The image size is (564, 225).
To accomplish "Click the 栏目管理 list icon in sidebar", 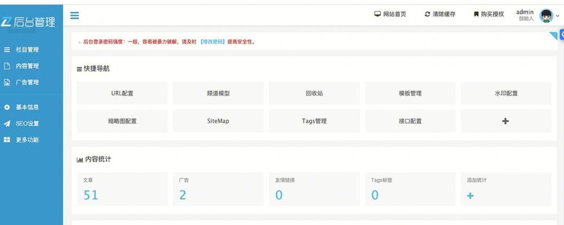I will tap(7, 49).
